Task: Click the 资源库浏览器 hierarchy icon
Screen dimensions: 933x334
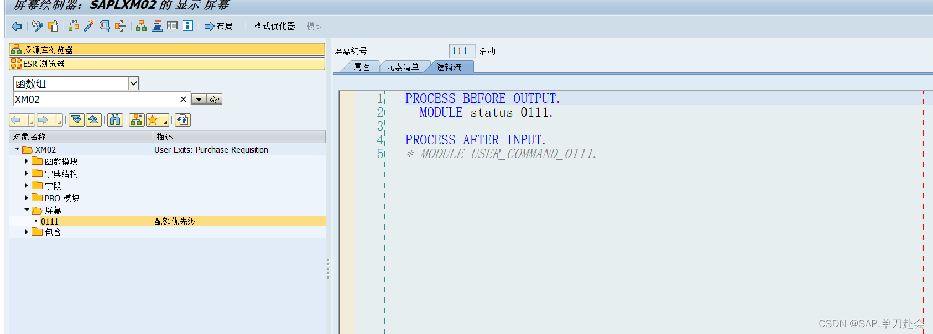Action: pos(16,49)
